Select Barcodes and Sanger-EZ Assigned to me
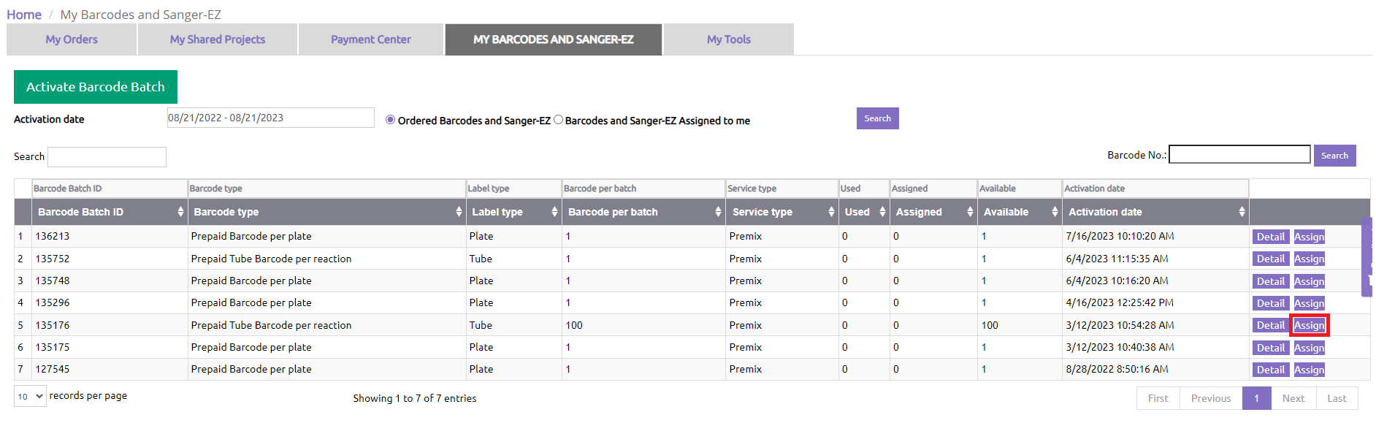1376x423 pixels. pos(559,120)
